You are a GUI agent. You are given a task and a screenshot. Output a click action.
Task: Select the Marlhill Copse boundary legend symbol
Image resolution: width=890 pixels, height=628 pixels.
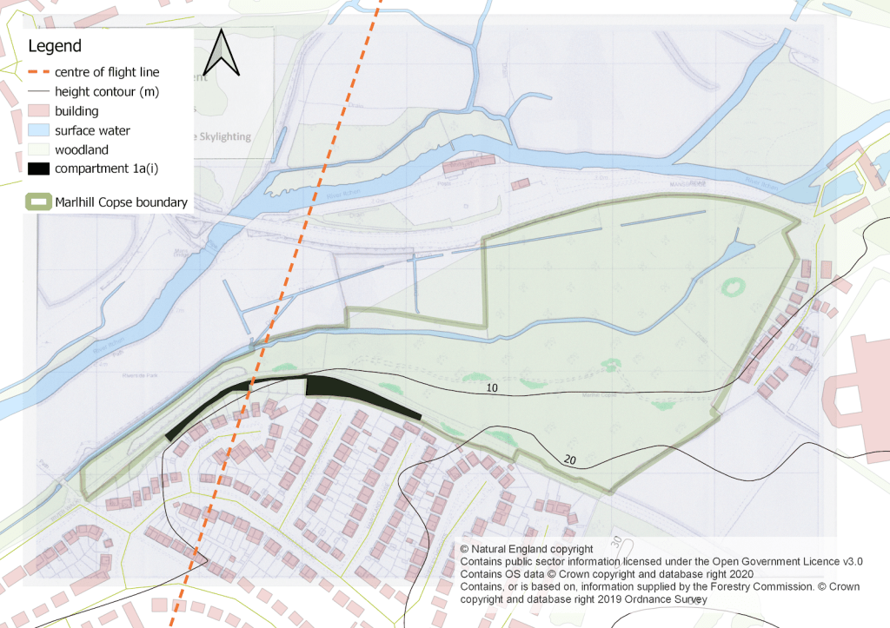tap(37, 202)
